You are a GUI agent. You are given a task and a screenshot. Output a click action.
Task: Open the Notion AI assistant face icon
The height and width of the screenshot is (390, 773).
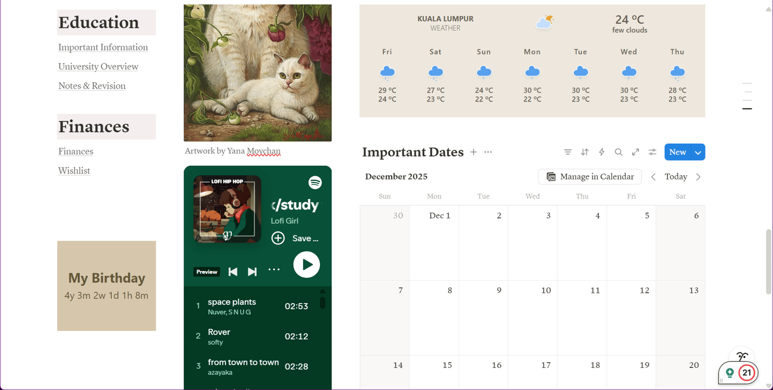point(742,356)
